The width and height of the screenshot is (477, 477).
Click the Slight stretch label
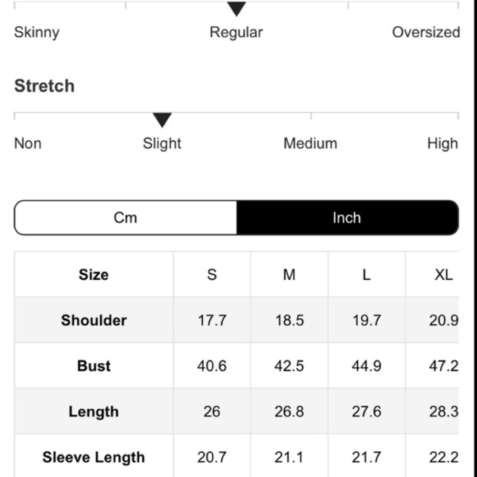pyautogui.click(x=162, y=143)
